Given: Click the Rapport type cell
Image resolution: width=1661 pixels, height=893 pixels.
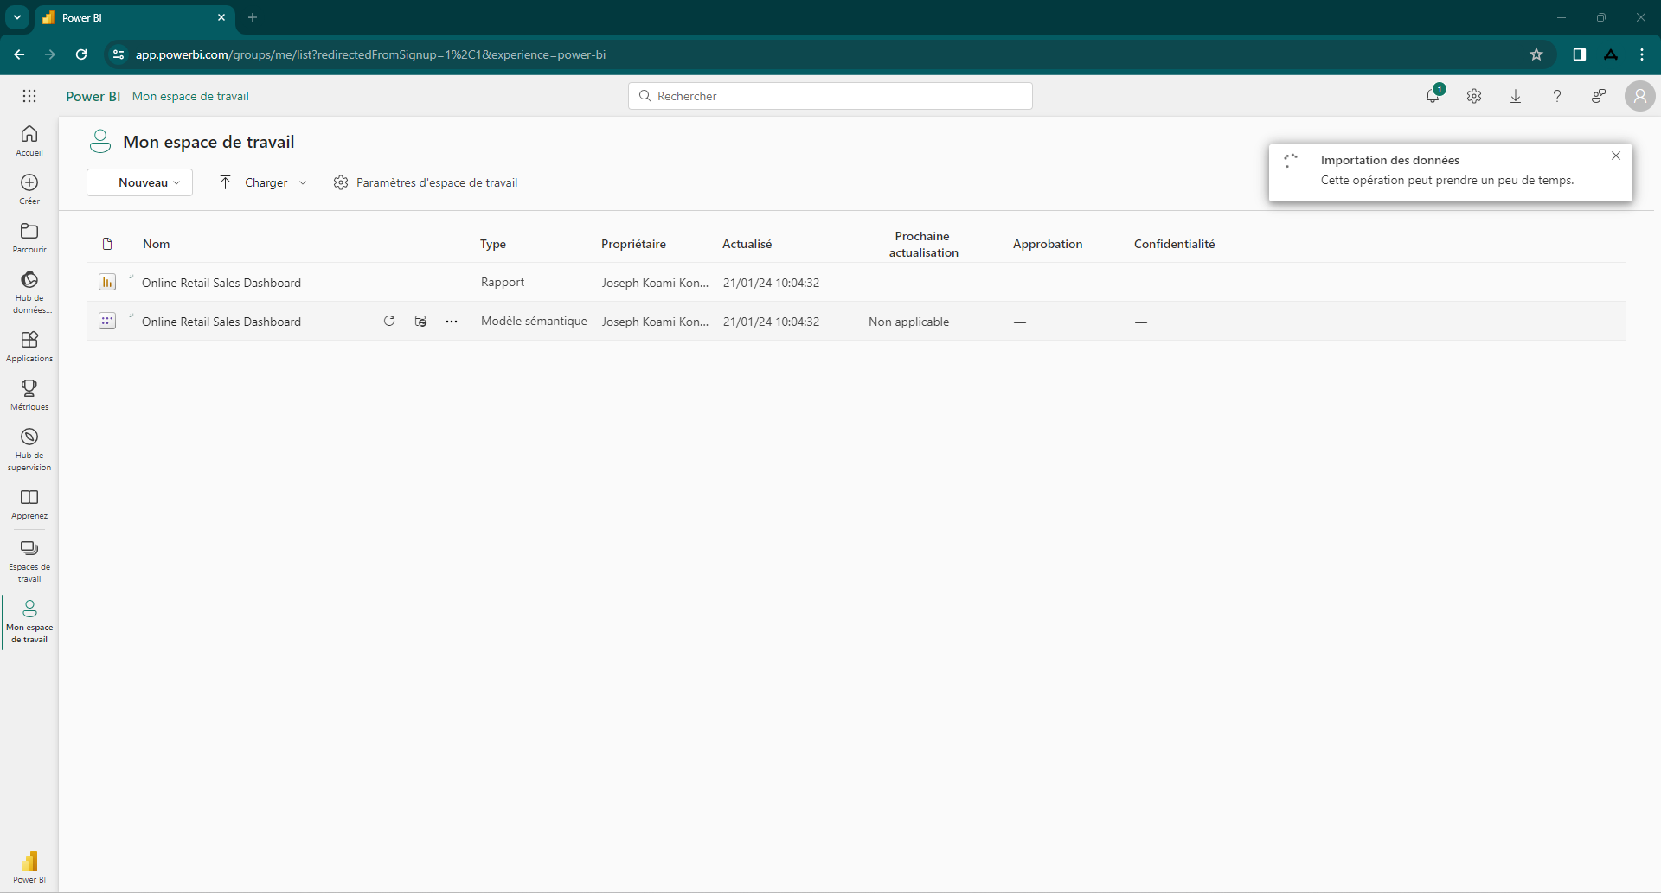Looking at the screenshot, I should tap(503, 282).
